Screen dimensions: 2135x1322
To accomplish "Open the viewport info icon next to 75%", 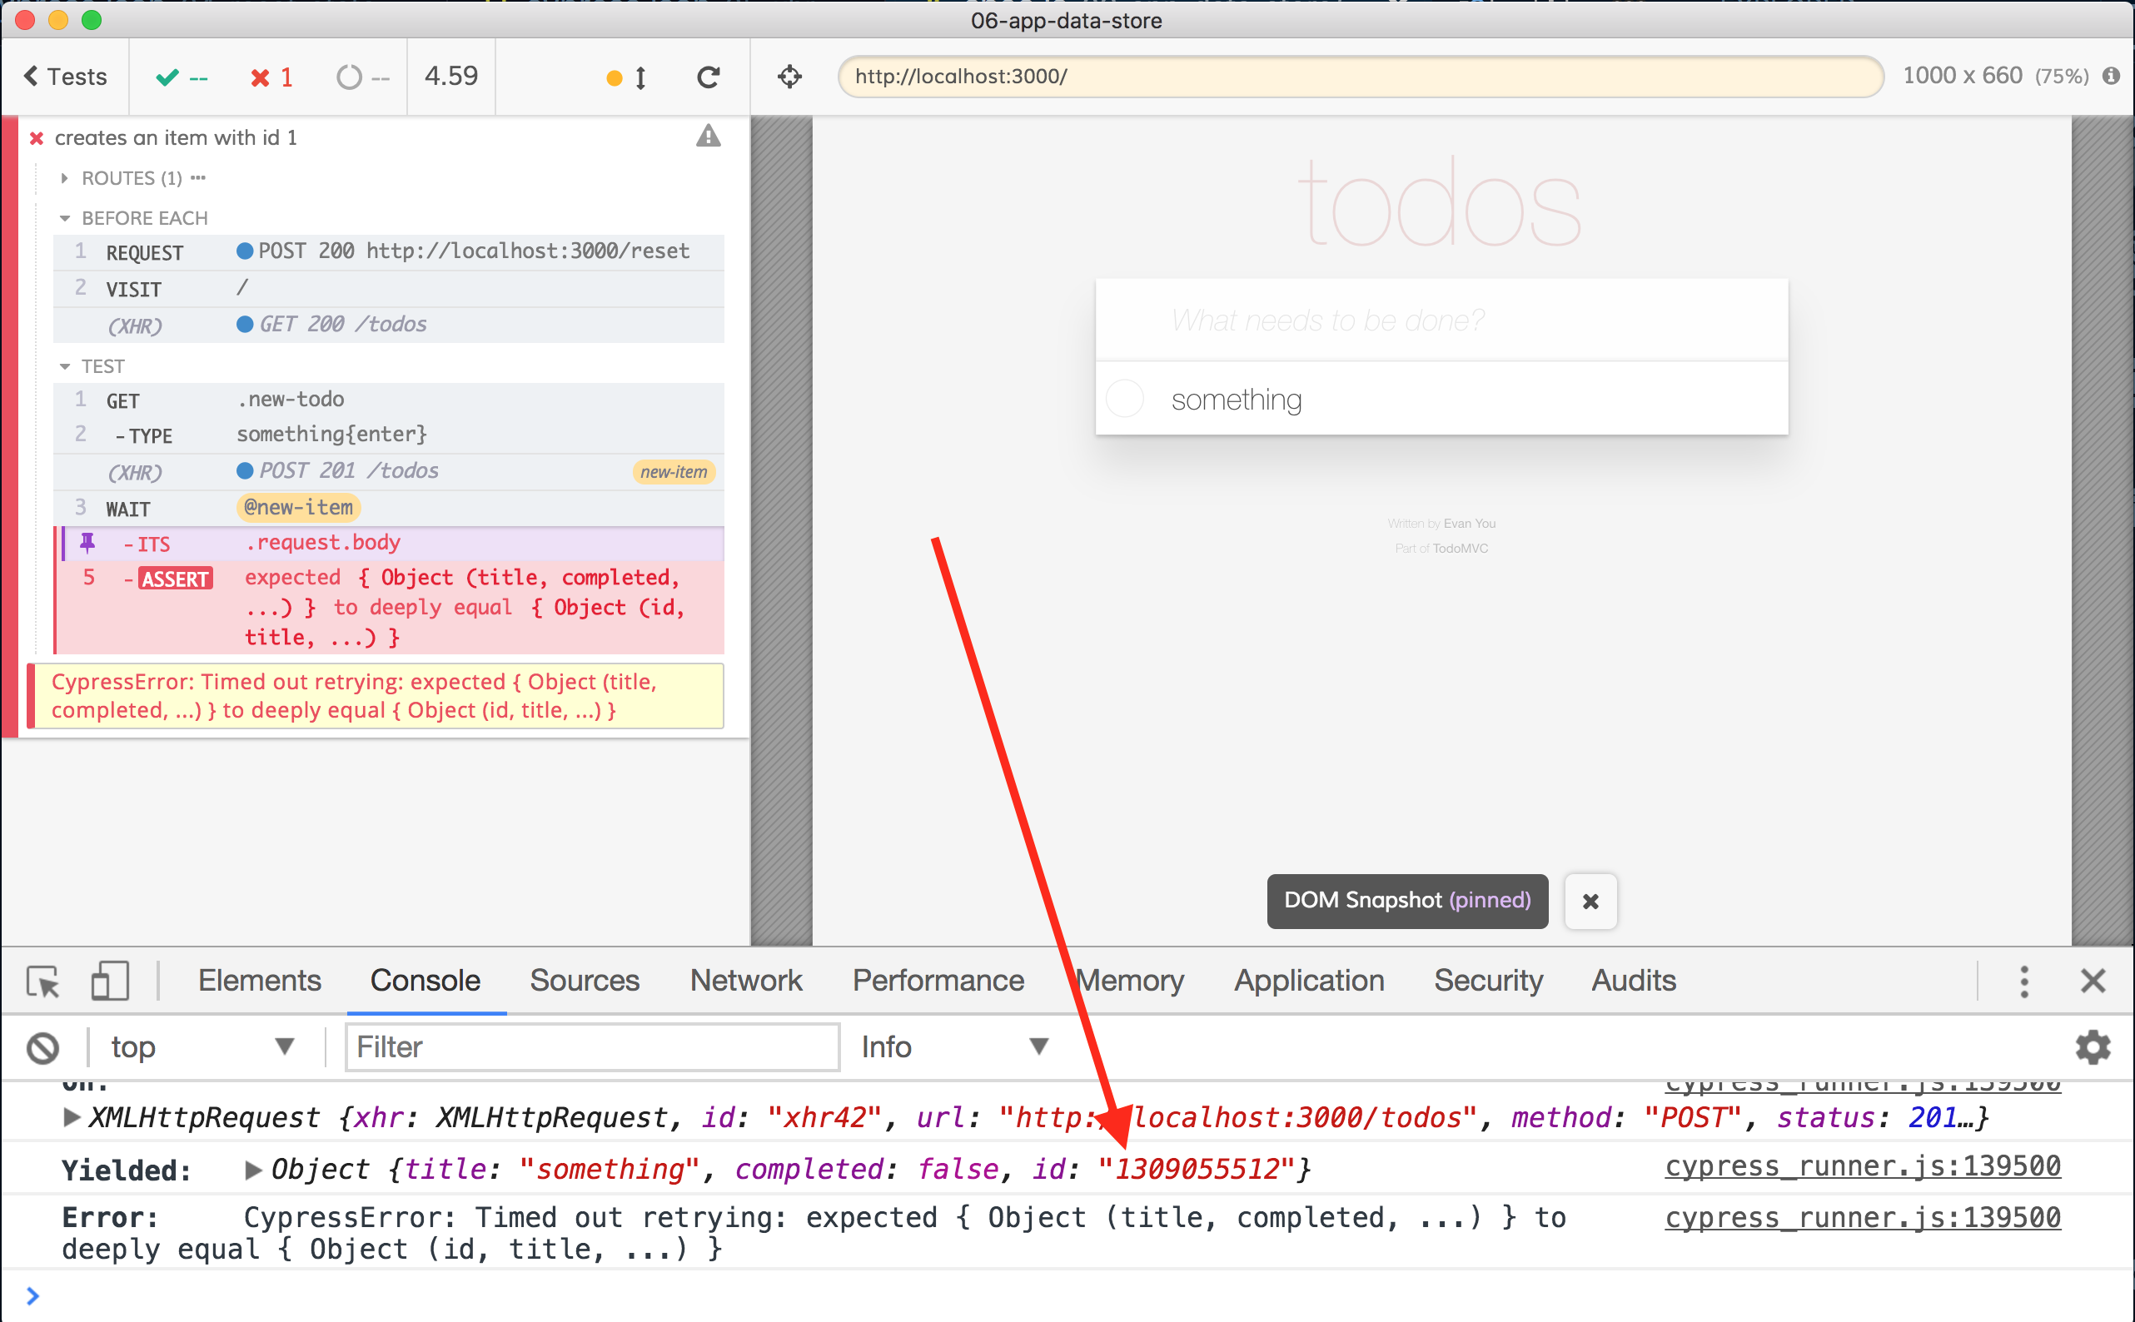I will [x=2112, y=76].
